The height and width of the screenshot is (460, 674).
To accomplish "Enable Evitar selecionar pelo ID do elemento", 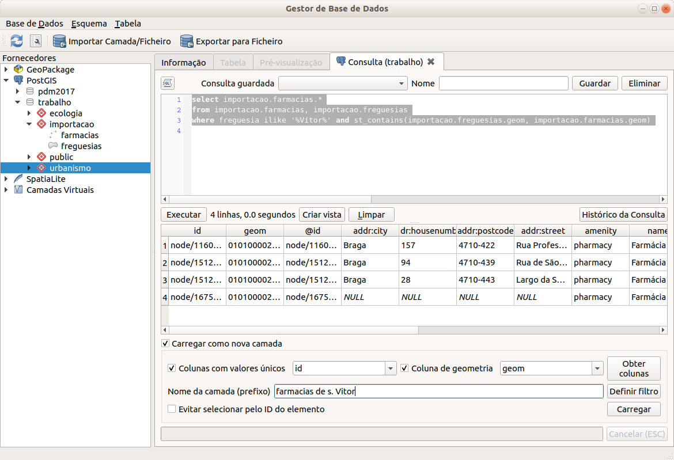I will 172,409.
